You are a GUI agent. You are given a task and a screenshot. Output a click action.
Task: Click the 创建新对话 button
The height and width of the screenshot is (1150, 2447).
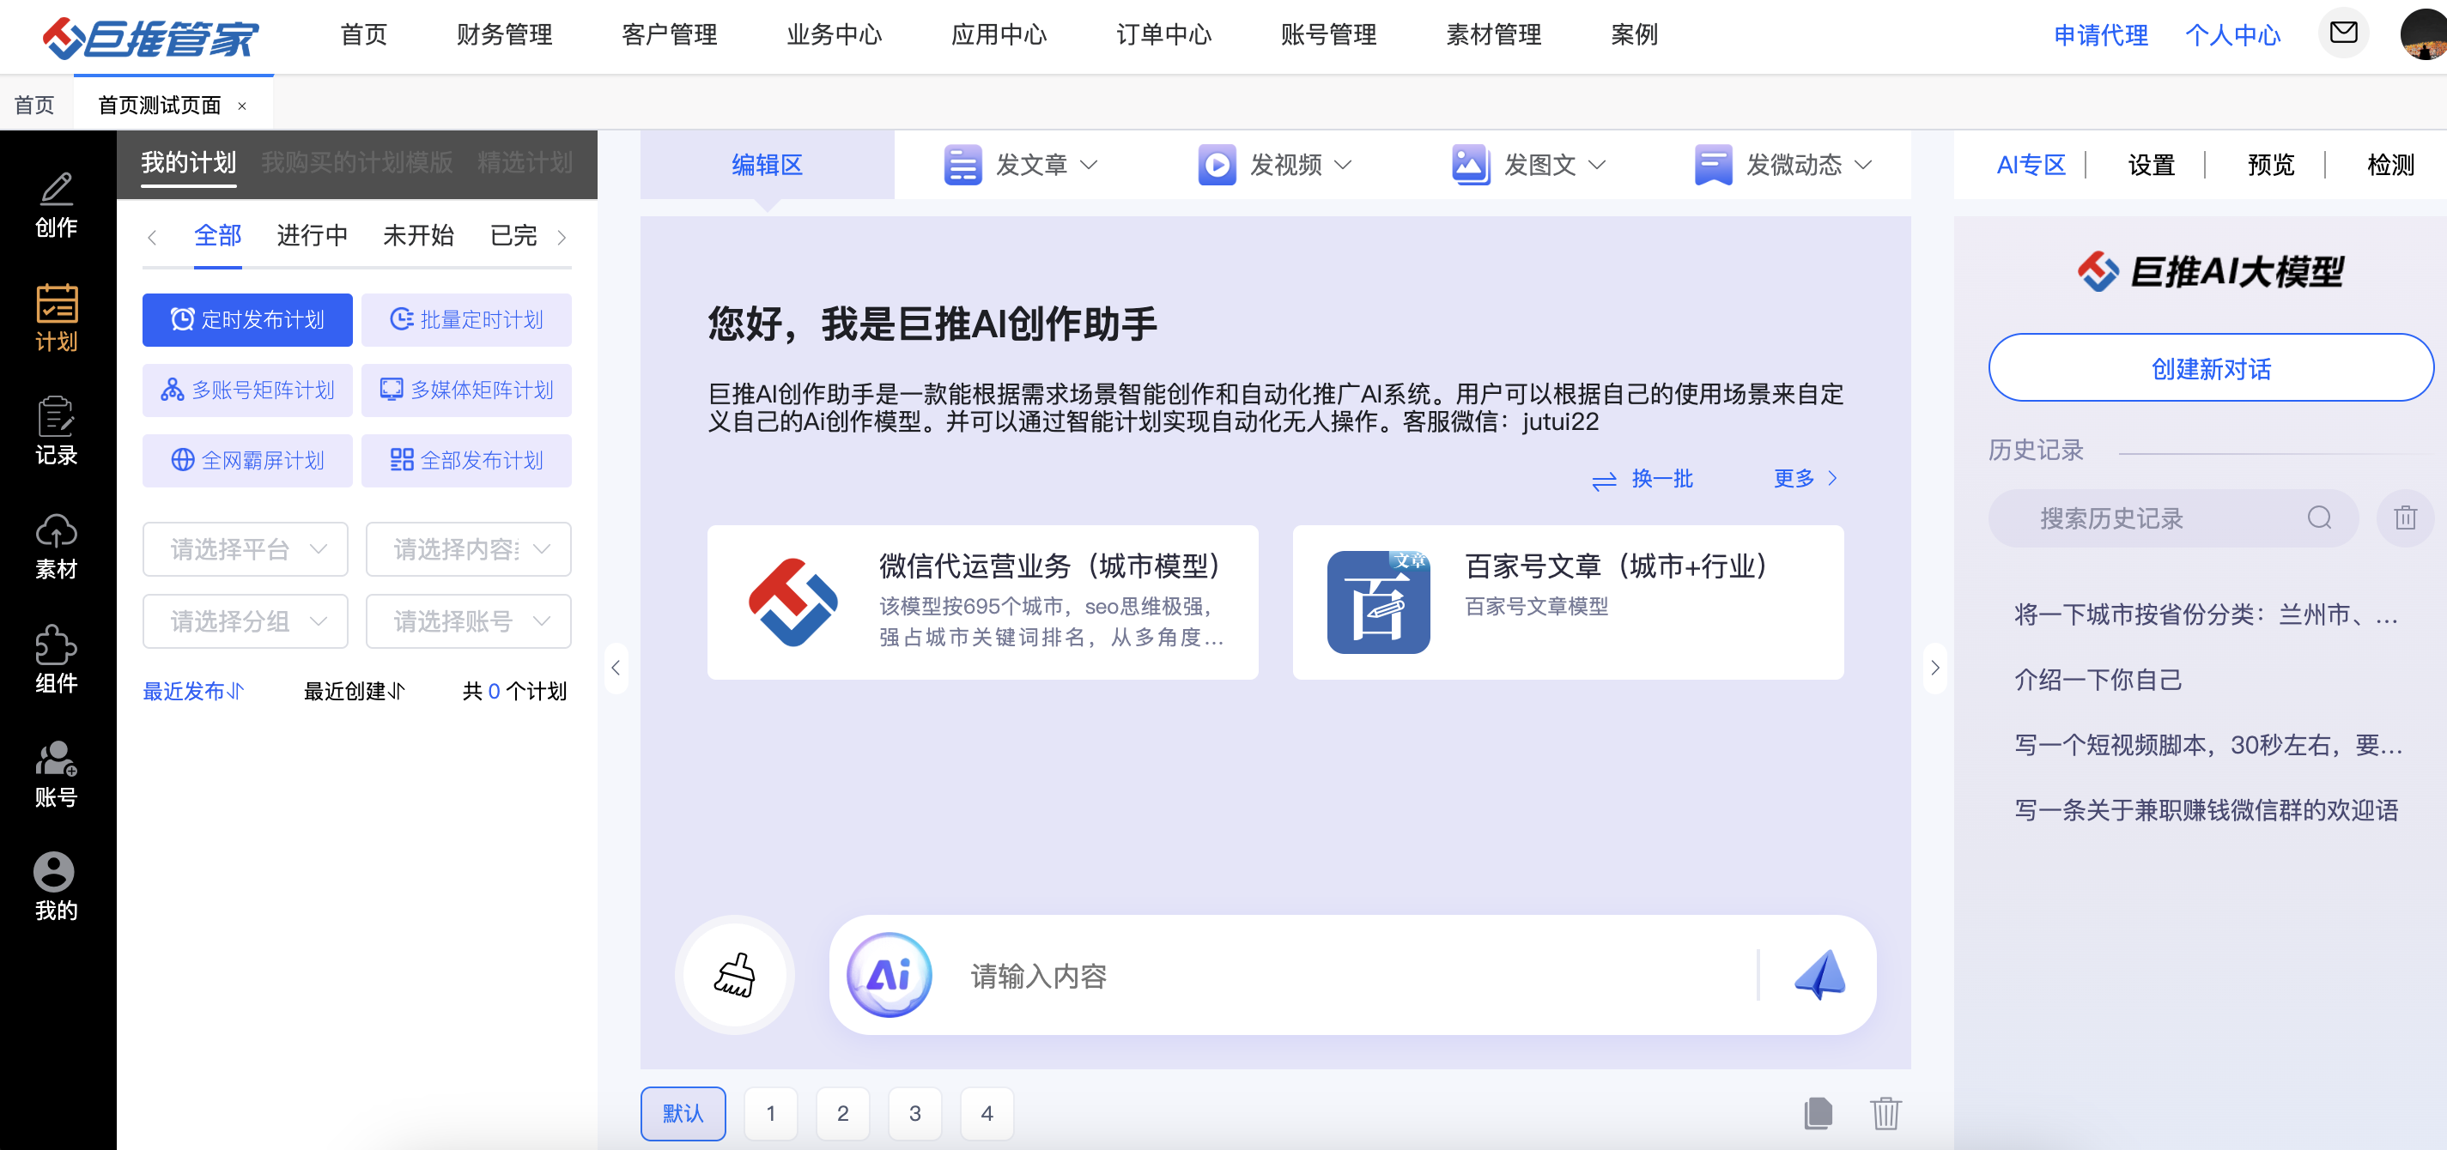2211,368
